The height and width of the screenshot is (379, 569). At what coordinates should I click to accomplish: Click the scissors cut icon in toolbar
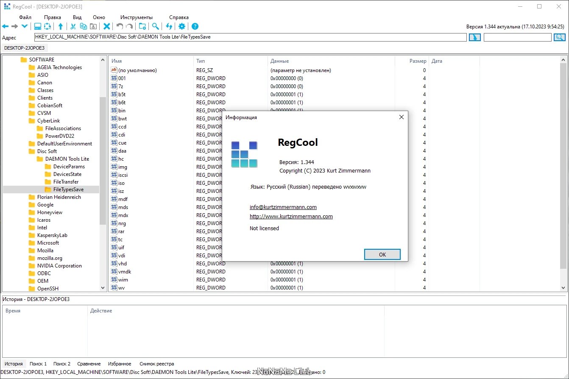click(73, 26)
